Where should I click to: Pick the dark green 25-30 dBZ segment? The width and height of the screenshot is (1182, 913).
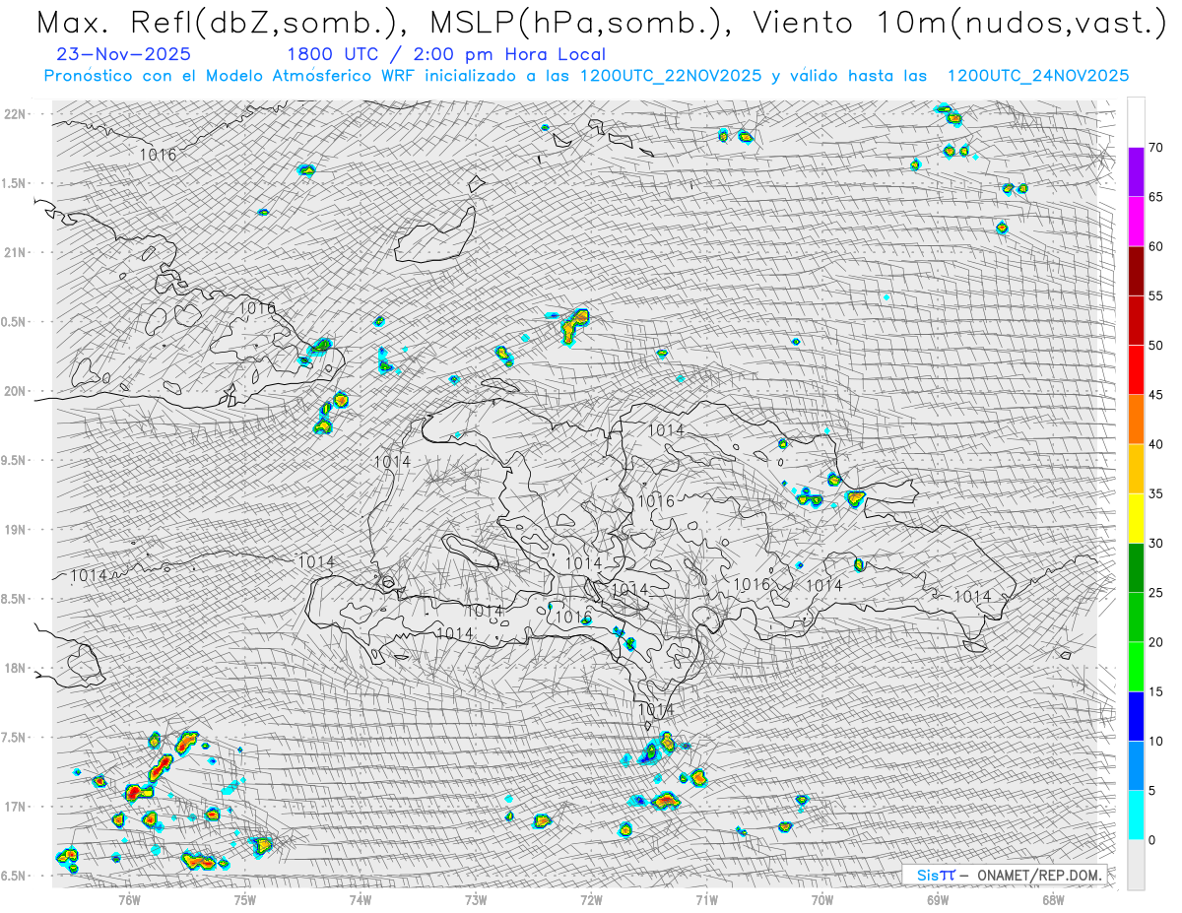pos(1136,567)
